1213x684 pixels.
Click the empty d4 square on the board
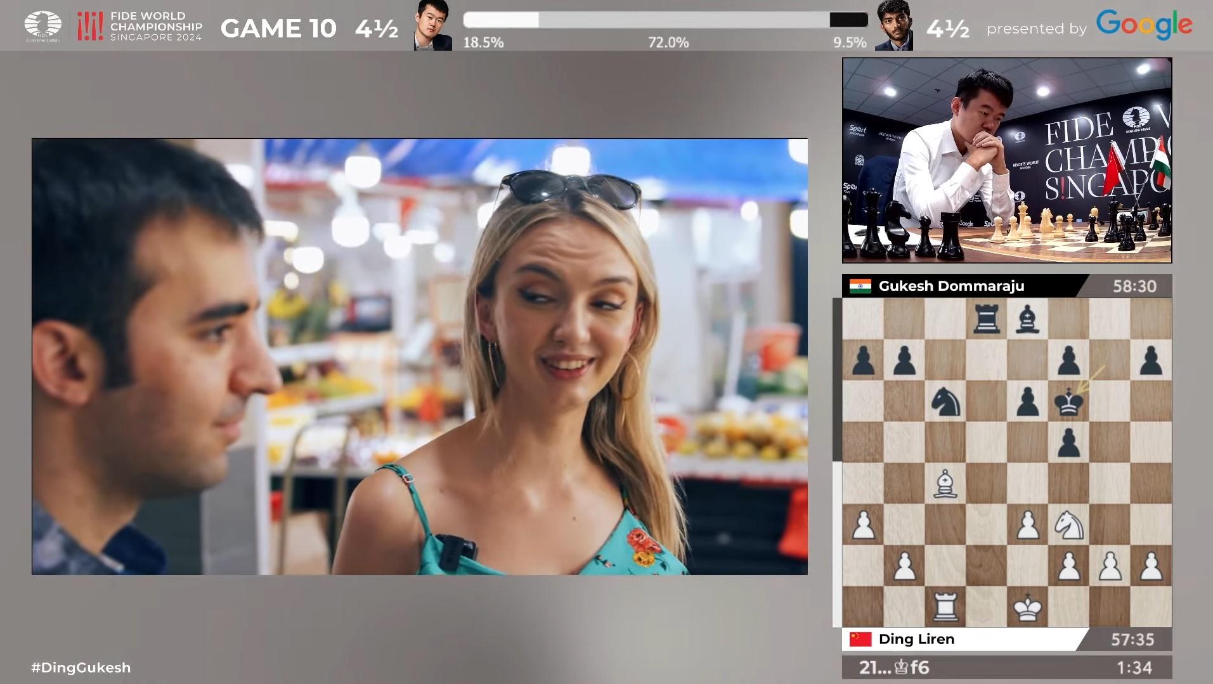(986, 484)
